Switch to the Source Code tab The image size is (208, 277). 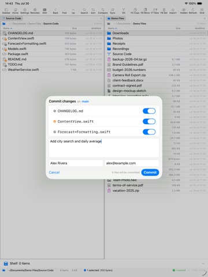[x=12, y=18]
